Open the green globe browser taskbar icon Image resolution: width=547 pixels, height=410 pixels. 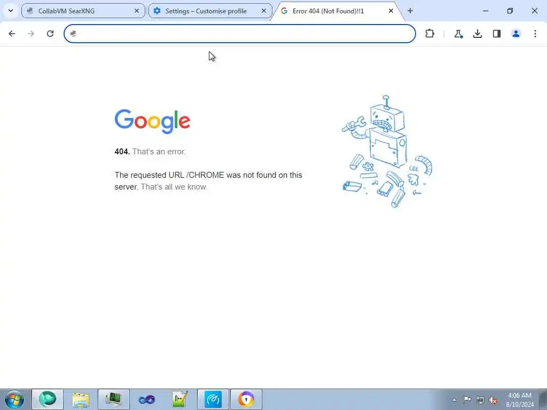(48, 399)
